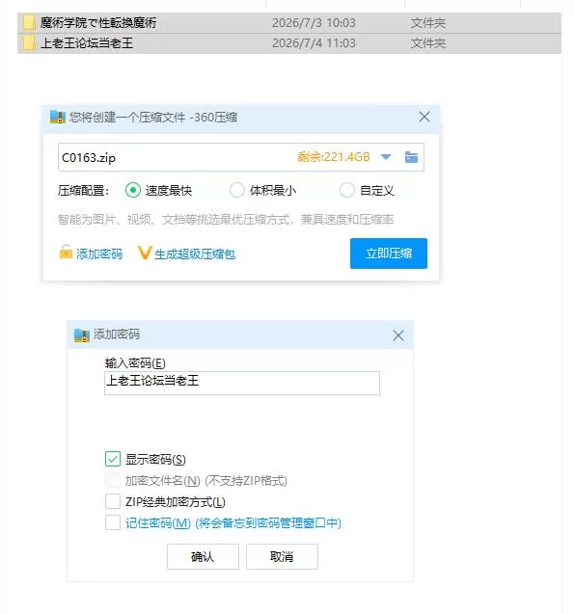The image size is (575, 614).
Task: Click the folder icon of 上老王论坛当老王
Action: (x=29, y=43)
